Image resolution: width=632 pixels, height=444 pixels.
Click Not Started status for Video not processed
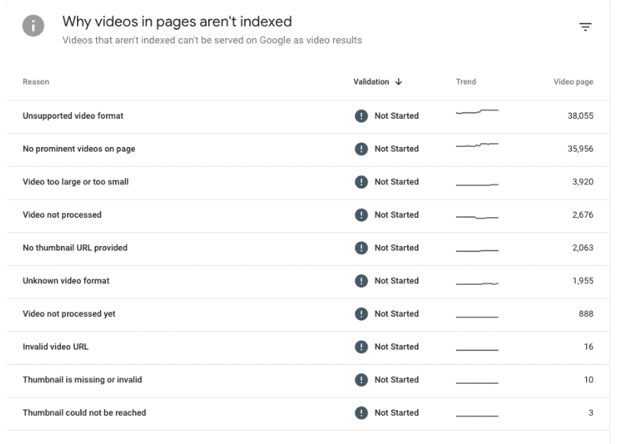pyautogui.click(x=396, y=215)
